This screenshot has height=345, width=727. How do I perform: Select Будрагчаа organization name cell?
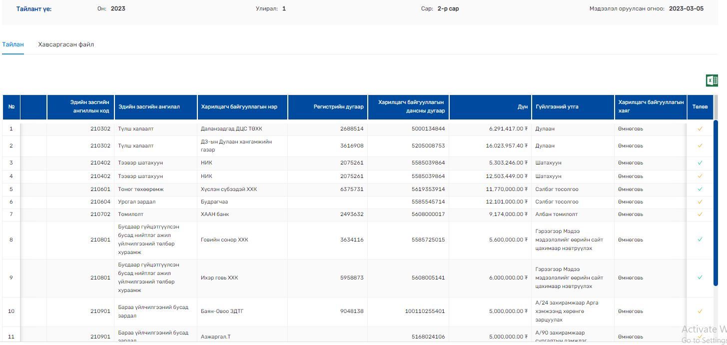(214, 201)
